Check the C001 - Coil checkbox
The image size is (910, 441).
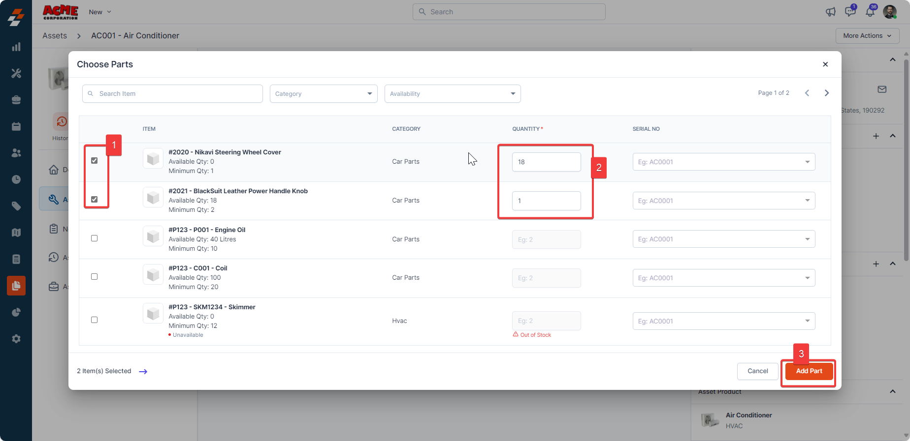(95, 277)
